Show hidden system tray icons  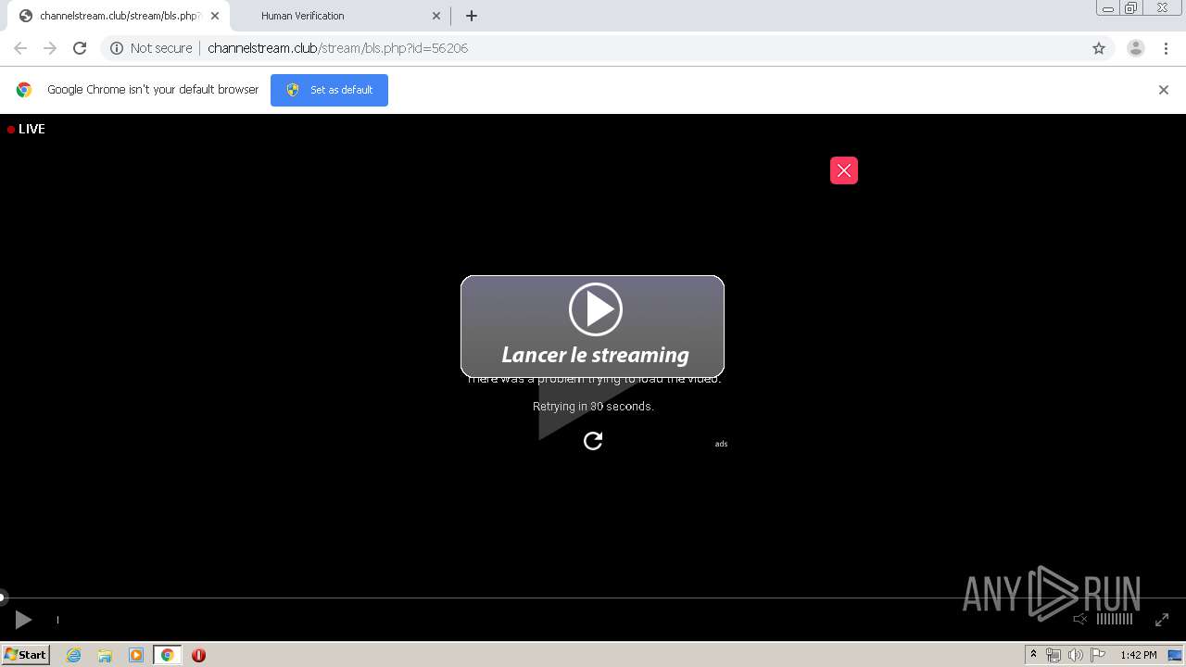pyautogui.click(x=1034, y=655)
